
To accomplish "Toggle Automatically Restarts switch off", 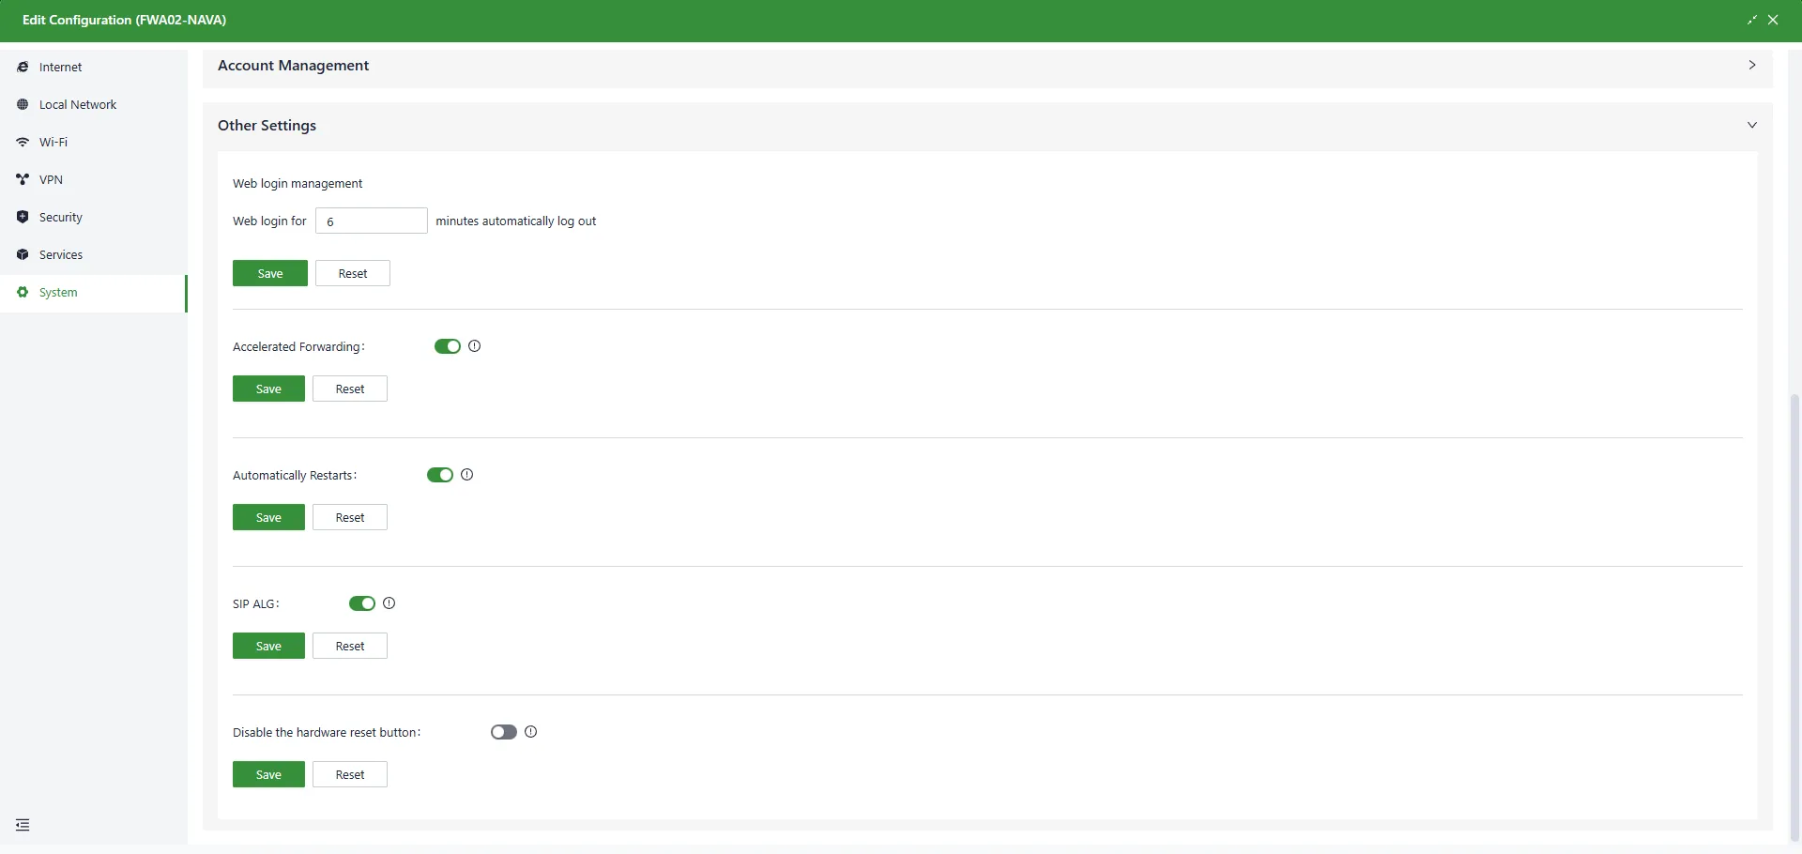I will [440, 475].
